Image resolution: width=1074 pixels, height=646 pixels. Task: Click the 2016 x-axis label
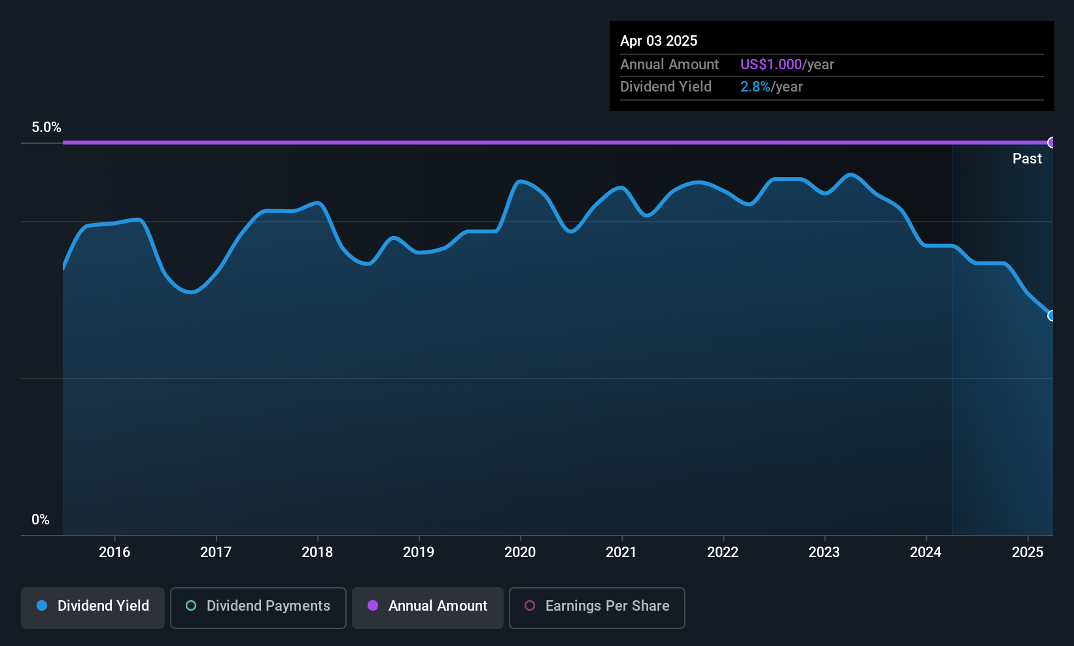pyautogui.click(x=114, y=552)
